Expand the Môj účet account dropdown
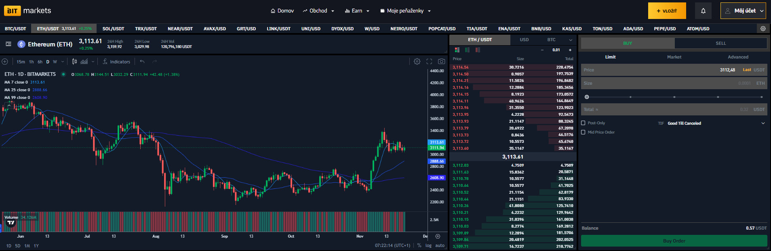Image resolution: width=771 pixels, height=251 pixels. click(x=743, y=11)
